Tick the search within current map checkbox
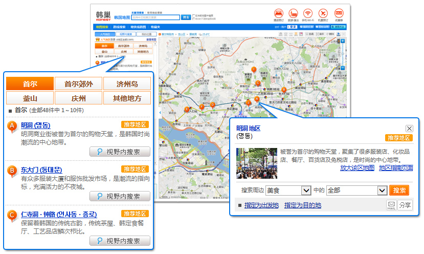424x254 pixels. click(194, 15)
